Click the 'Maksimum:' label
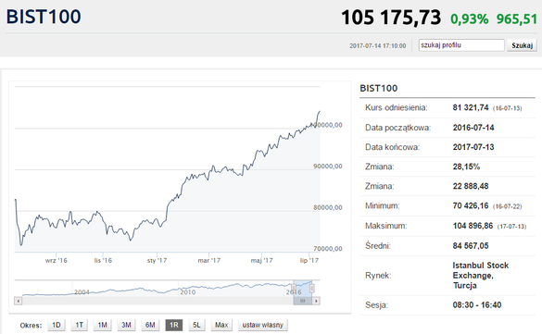 click(x=386, y=226)
